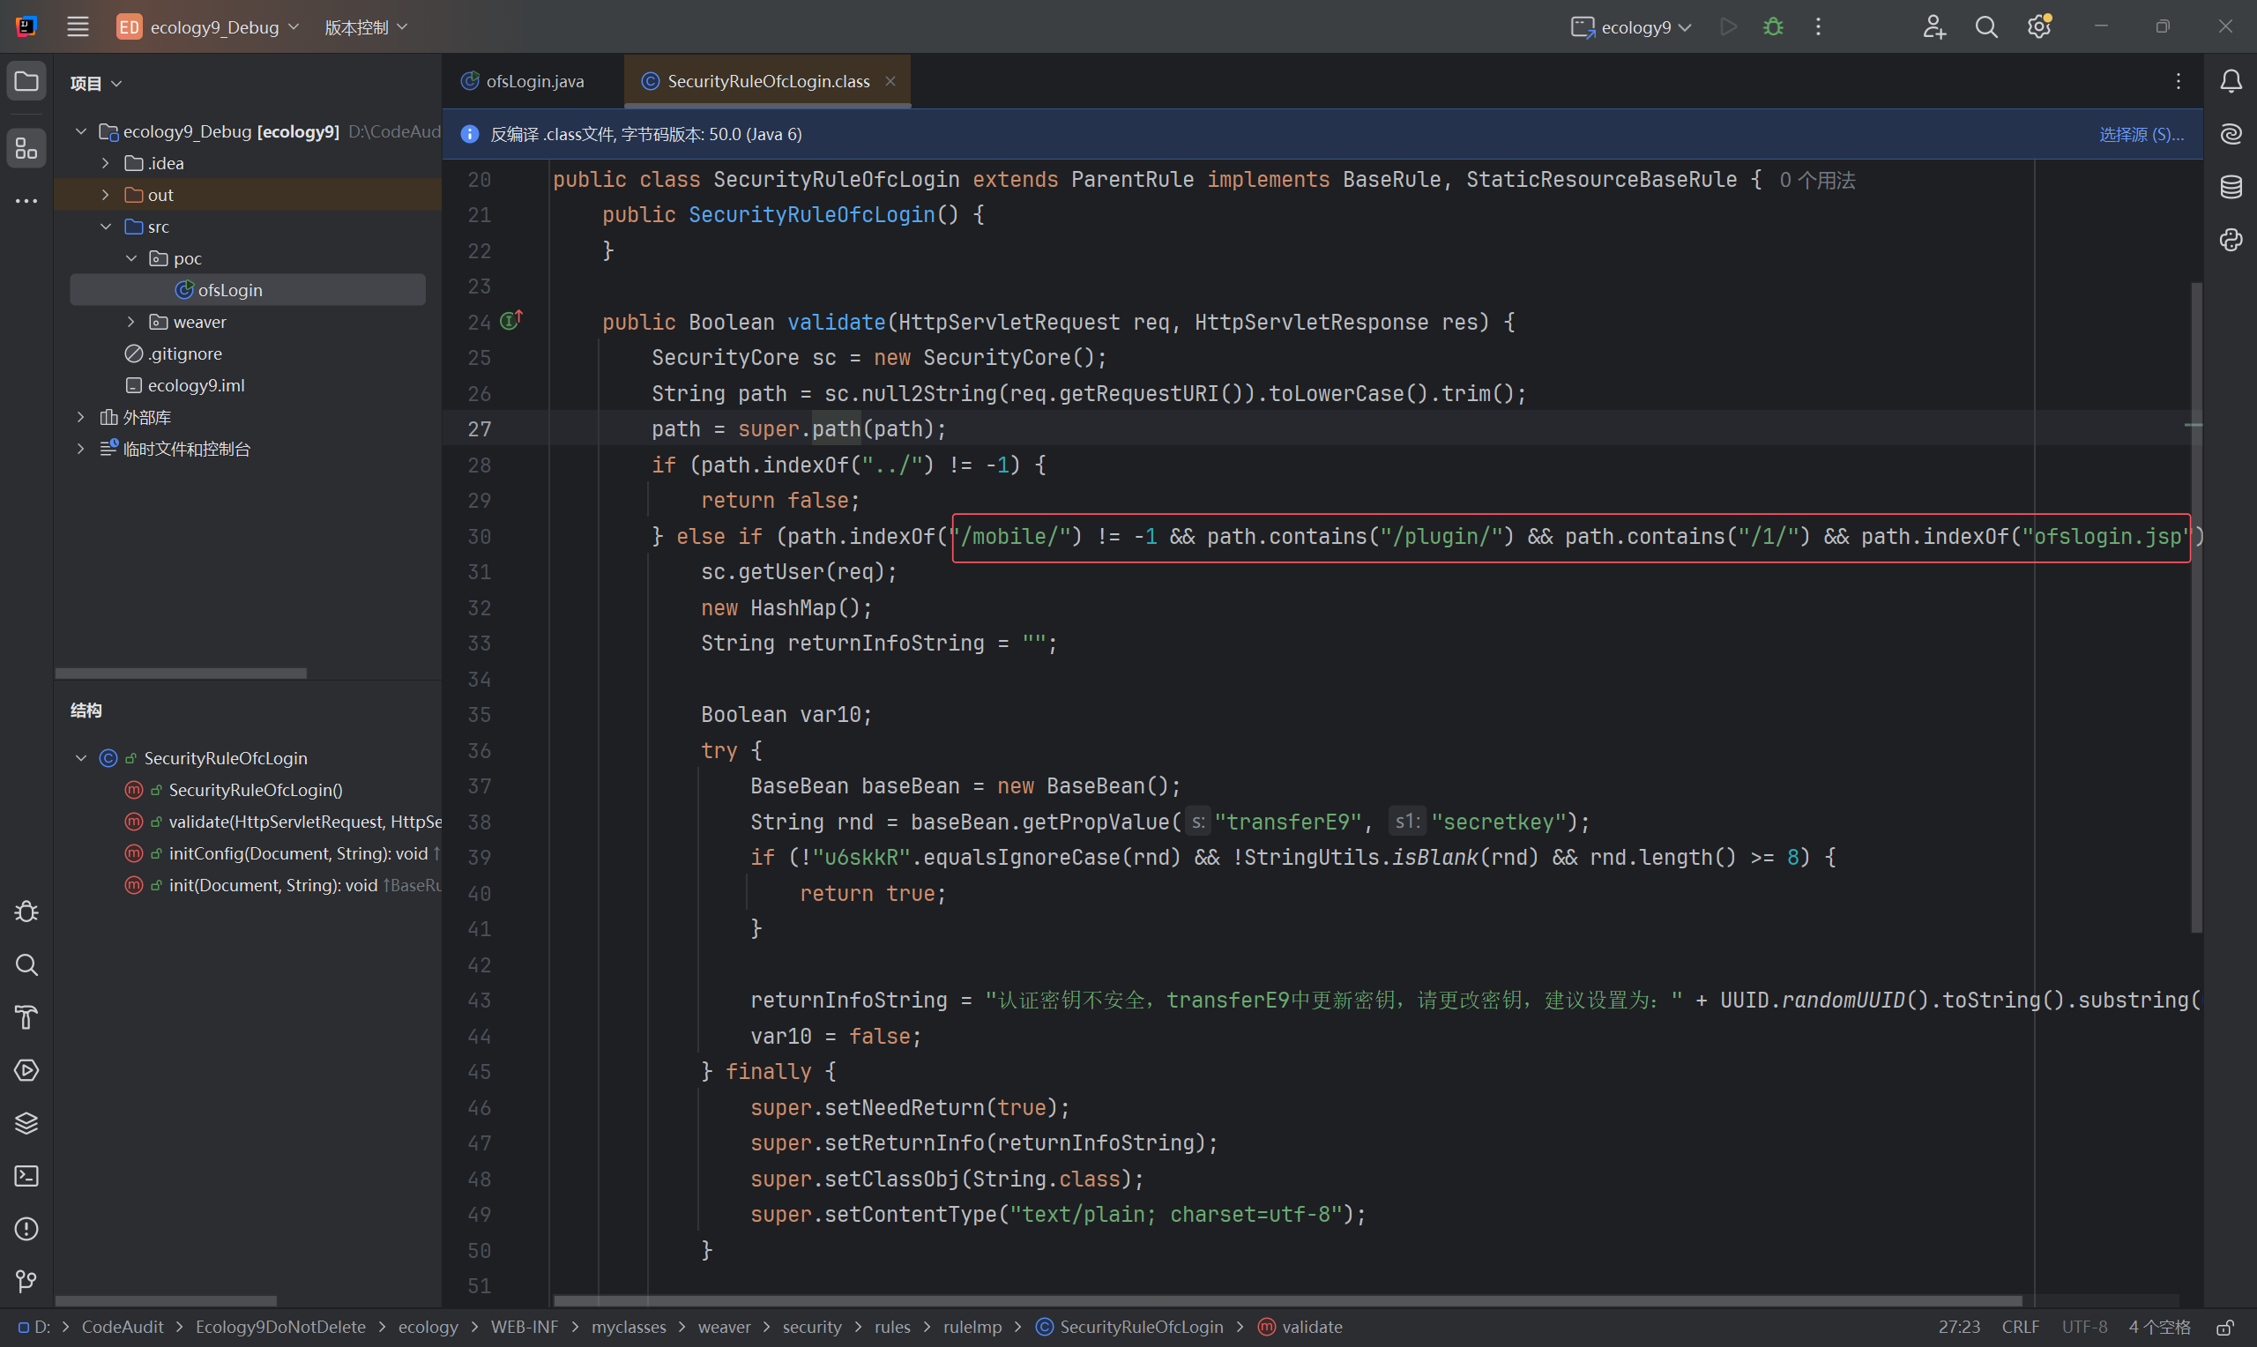Click the WEB-INF breadcrumb
The height and width of the screenshot is (1347, 2257).
525,1327
